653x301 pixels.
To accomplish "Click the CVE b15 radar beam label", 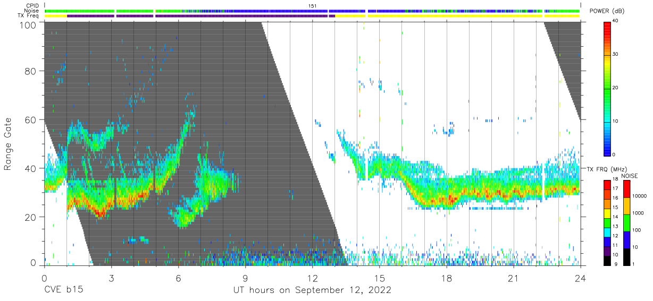I will 63,290.
